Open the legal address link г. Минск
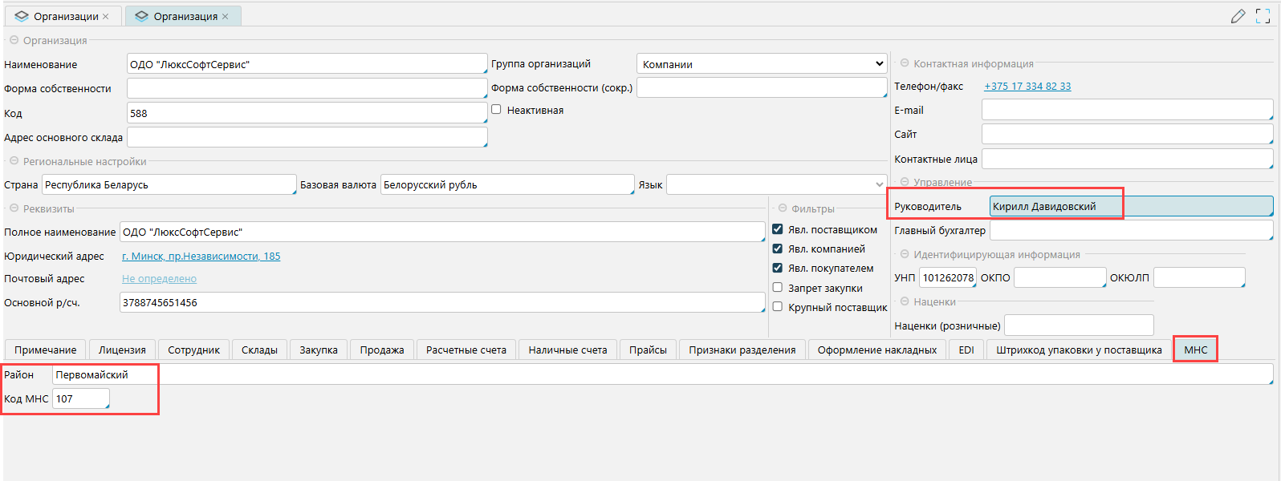Screen dimensions: 1281x481 click(x=201, y=257)
